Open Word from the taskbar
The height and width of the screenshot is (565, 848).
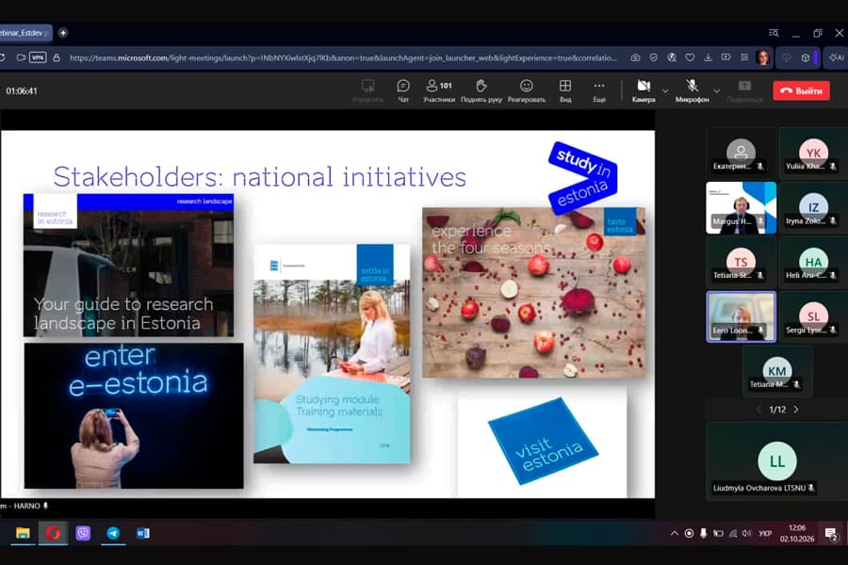[x=143, y=533]
